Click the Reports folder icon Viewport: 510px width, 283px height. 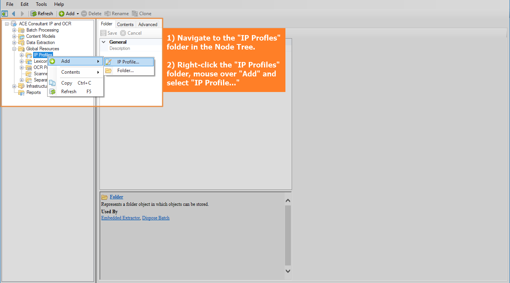(x=21, y=92)
